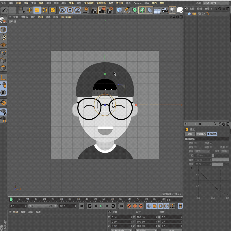Click the light bulb icon in toolbar
Viewport: 231px width, 231px height.
tap(172, 10)
